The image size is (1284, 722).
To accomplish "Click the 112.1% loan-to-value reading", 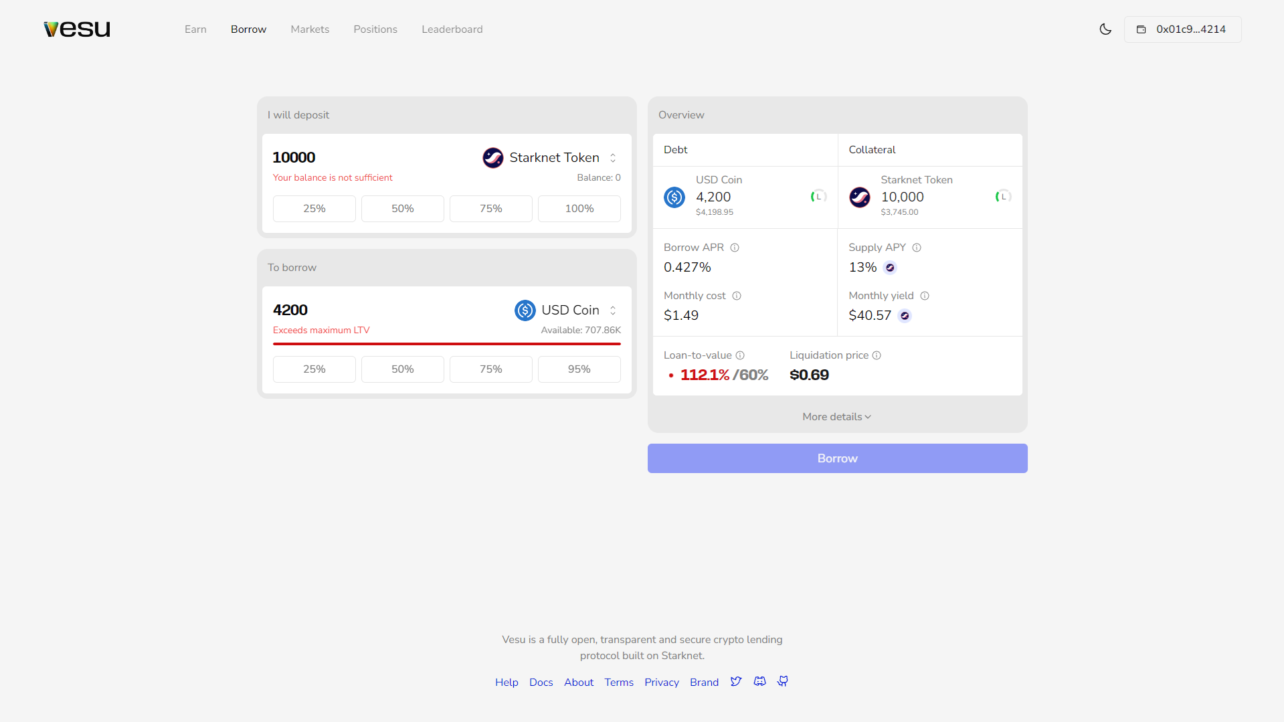I will tap(705, 375).
